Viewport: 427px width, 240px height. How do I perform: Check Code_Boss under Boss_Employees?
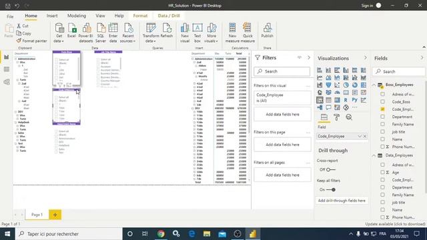(x=382, y=101)
